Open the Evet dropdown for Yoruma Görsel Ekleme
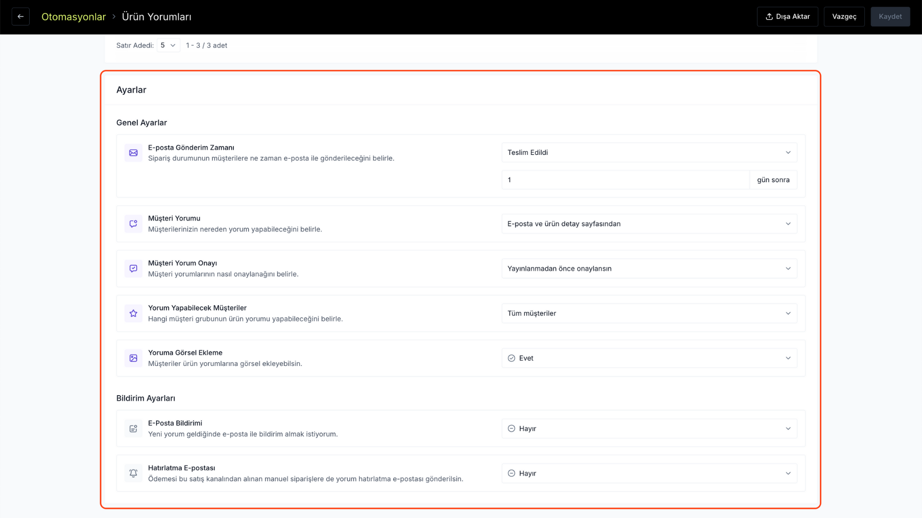 click(649, 358)
